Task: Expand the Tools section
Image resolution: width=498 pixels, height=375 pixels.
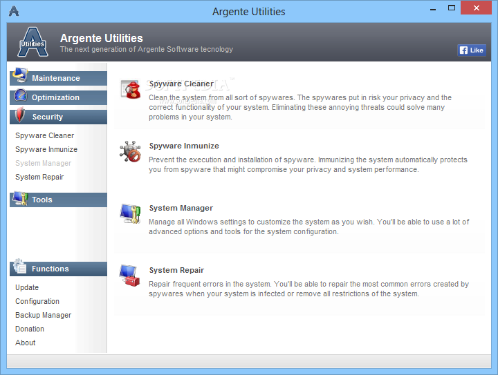Action: point(58,200)
